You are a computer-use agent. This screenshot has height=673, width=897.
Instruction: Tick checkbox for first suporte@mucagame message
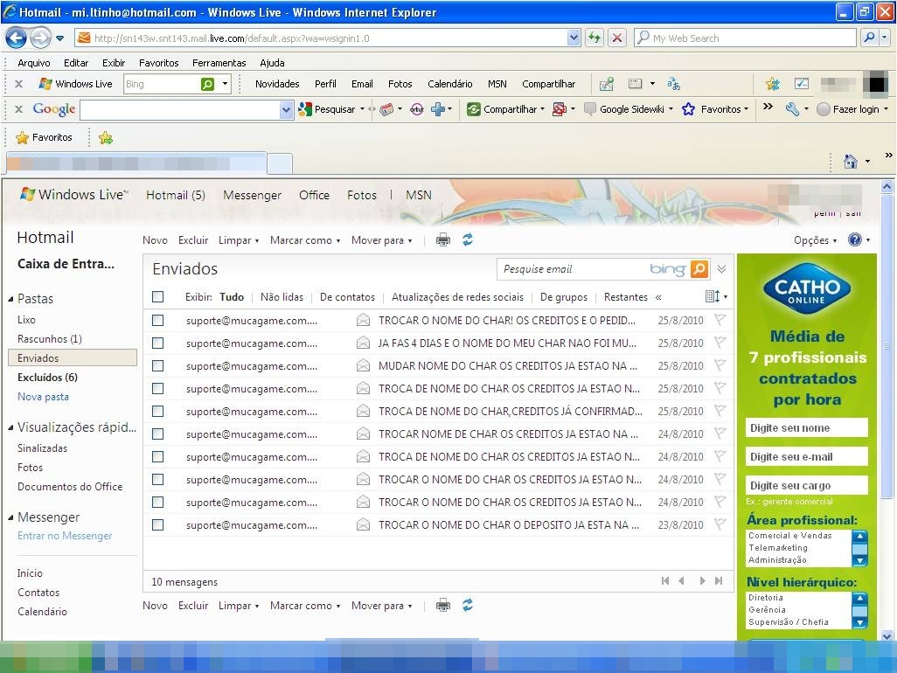click(157, 321)
